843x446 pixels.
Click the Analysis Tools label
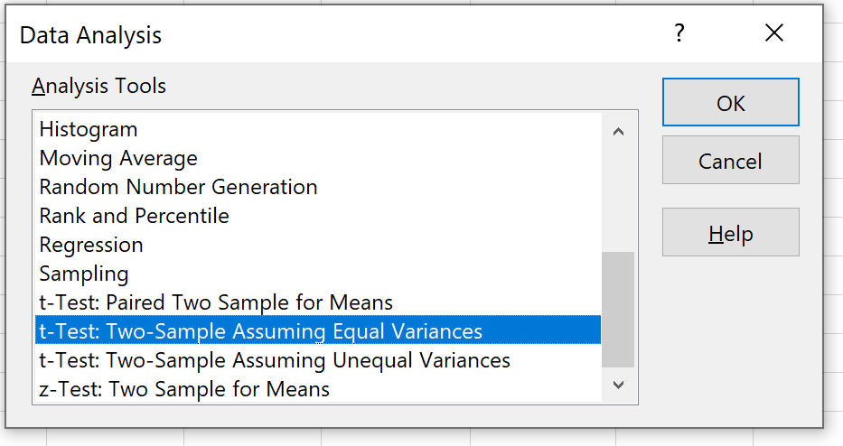click(98, 87)
